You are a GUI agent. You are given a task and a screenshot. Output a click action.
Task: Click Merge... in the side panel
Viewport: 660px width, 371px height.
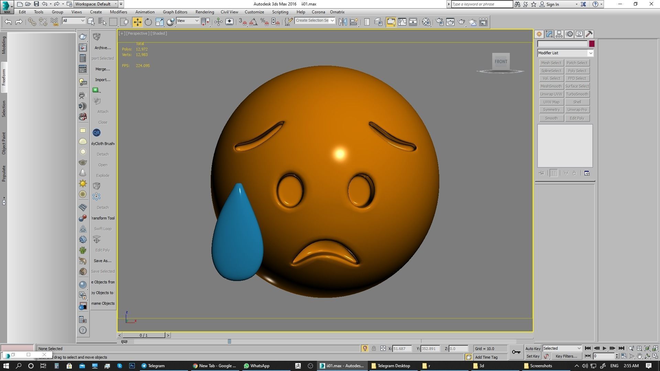(102, 69)
